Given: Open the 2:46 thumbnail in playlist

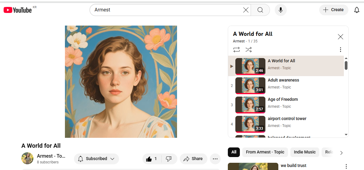Looking at the screenshot, I should click(x=250, y=66).
